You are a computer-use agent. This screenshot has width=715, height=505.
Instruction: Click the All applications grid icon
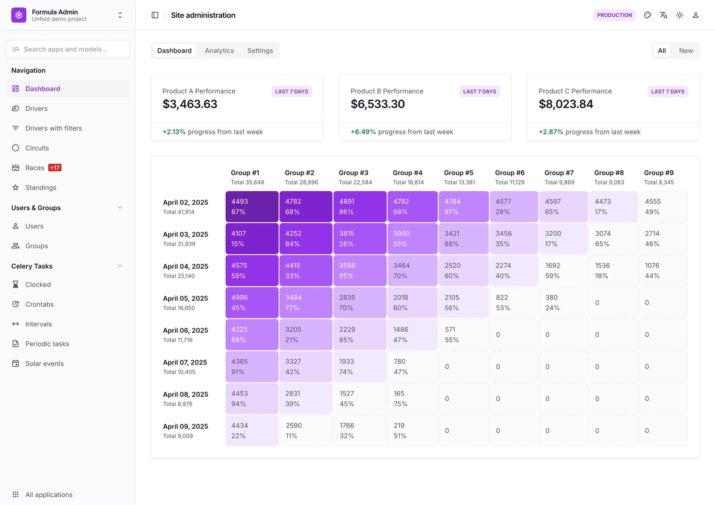coord(15,495)
